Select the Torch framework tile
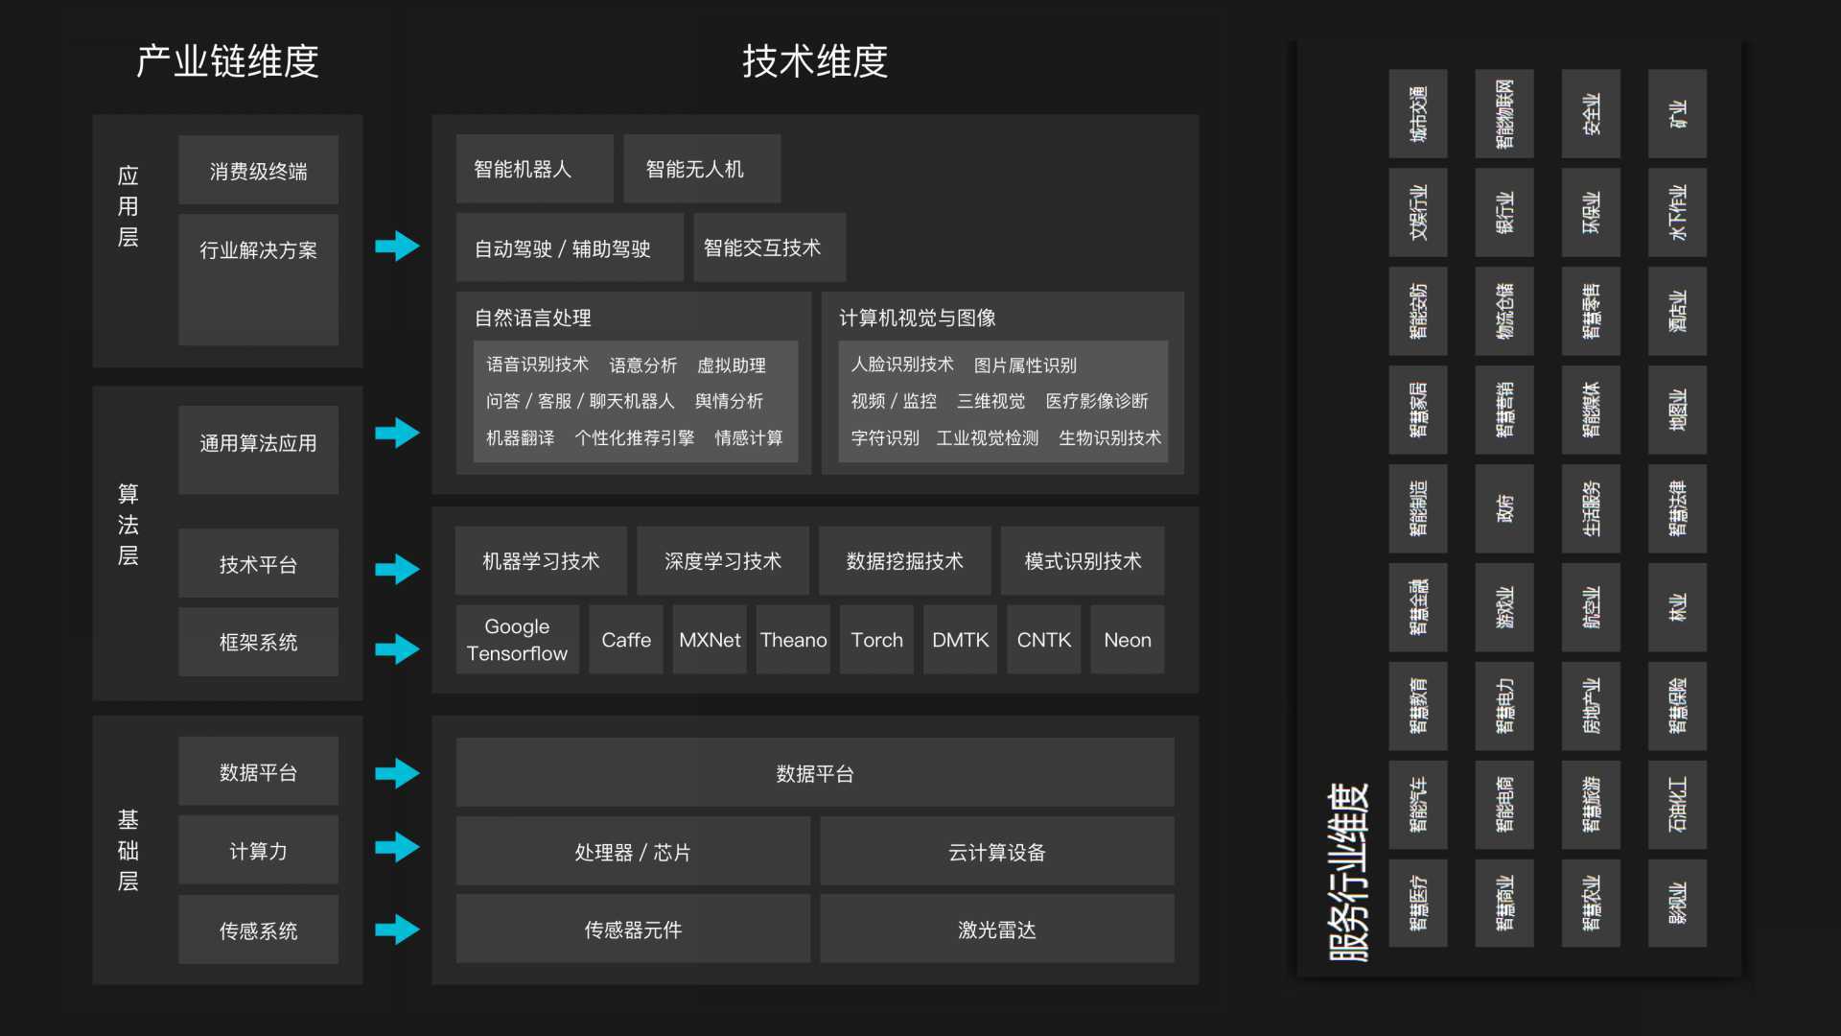Viewport: 1841px width, 1036px height. (x=875, y=639)
